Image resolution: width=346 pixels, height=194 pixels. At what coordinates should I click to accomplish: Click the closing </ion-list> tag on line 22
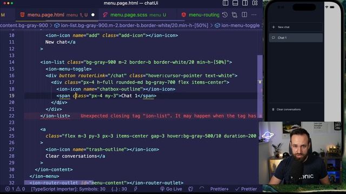click(55, 116)
